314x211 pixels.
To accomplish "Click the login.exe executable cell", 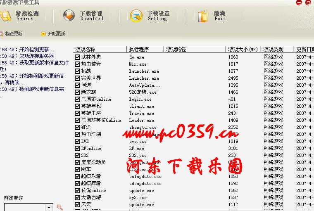I will click(x=140, y=99).
